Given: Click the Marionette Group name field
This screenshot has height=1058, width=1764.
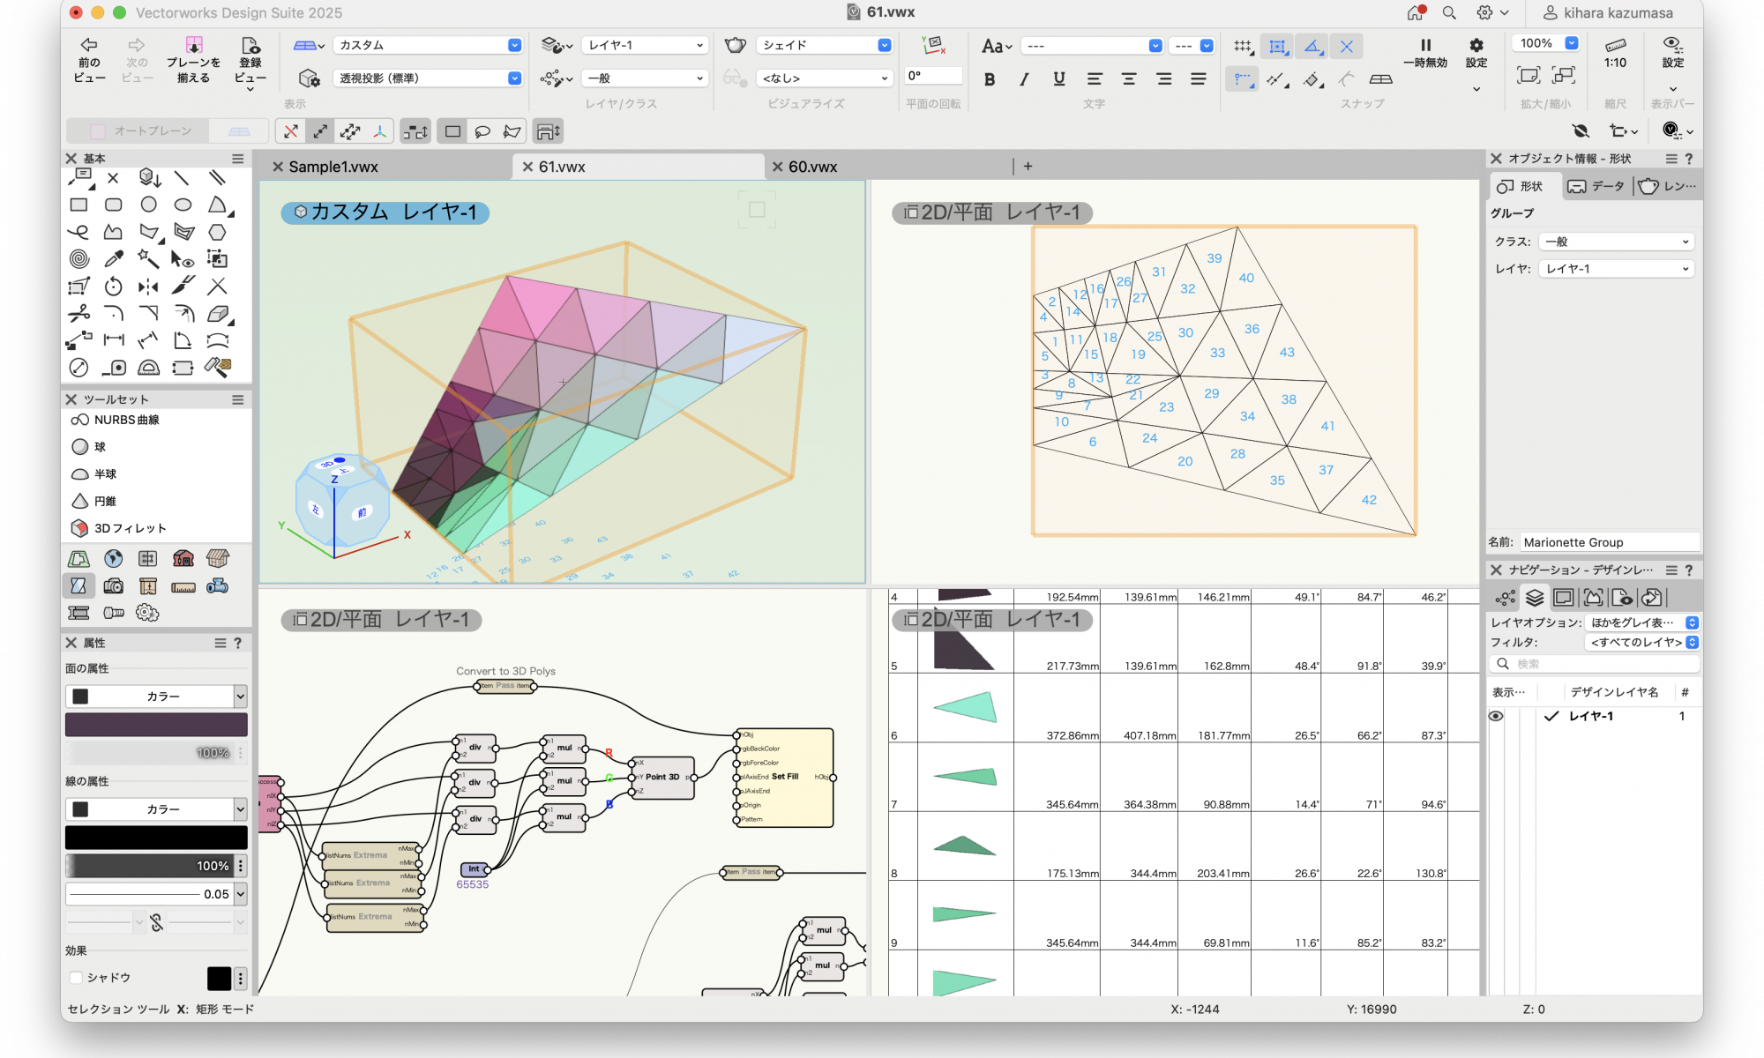Looking at the screenshot, I should tap(1609, 542).
